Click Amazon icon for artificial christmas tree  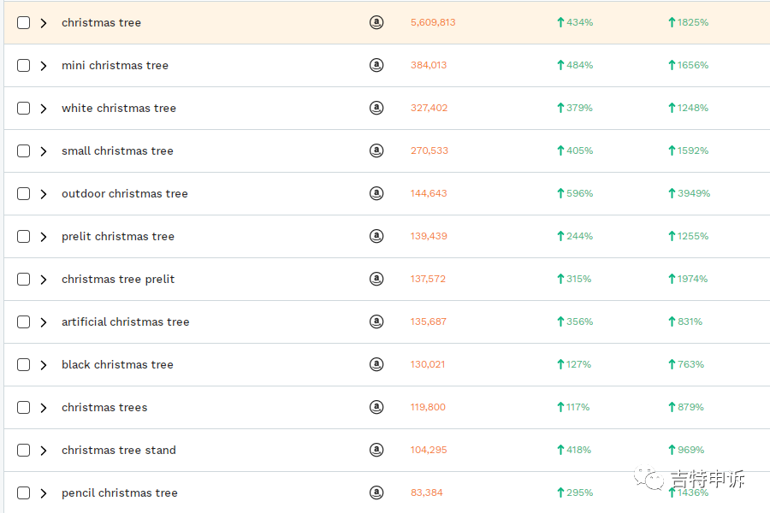pyautogui.click(x=376, y=321)
